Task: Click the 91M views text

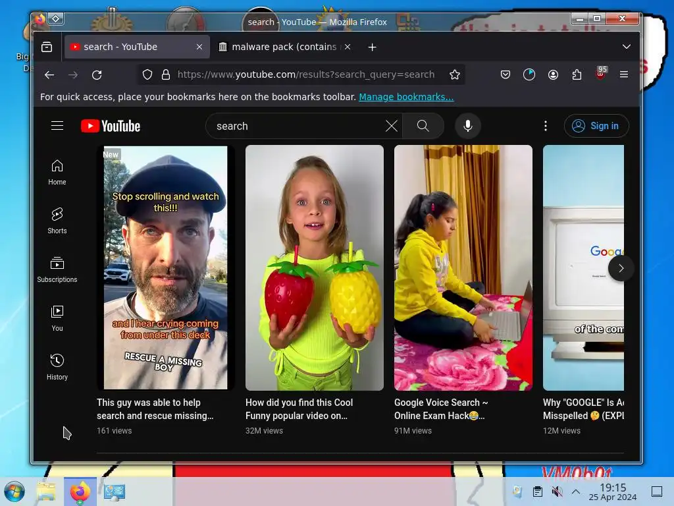Action: coord(413,431)
